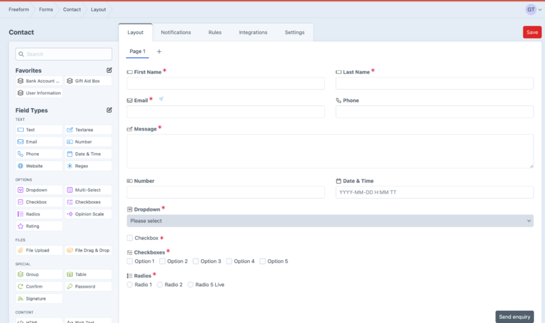
Task: Tick the single Checkbox field
Action: pos(129,238)
